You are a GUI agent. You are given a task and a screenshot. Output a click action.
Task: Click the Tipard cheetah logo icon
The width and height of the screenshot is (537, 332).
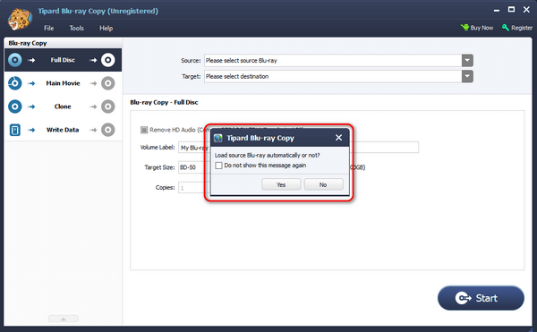click(20, 19)
